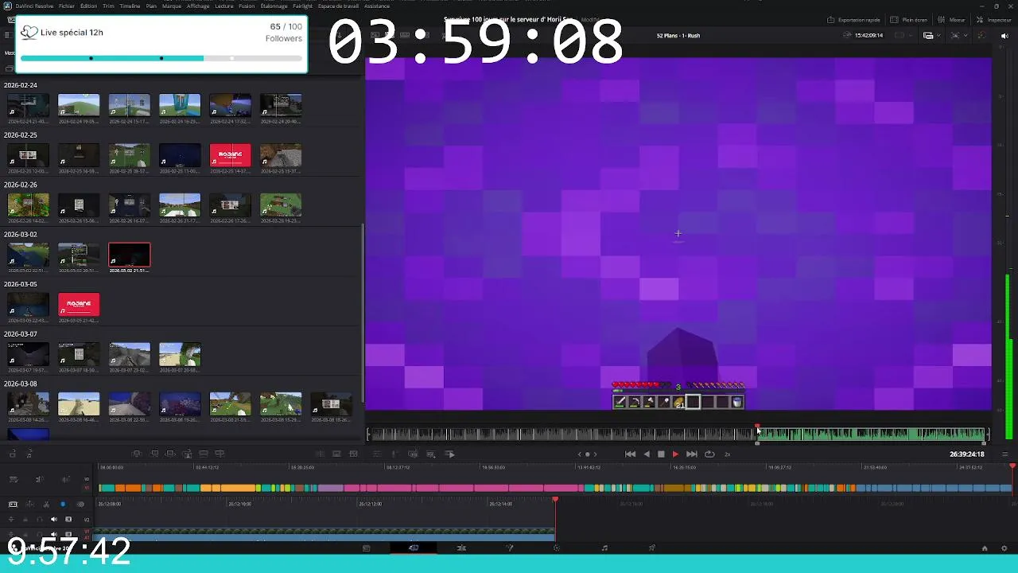
Task: Jump to the first frame
Action: 630,454
